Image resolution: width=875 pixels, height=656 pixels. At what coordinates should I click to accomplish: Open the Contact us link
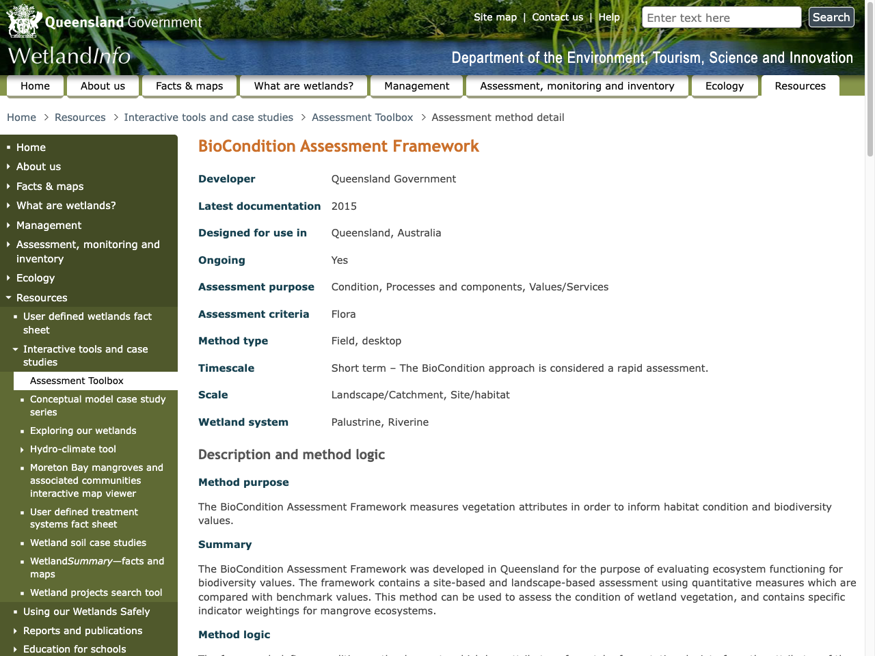coord(557,17)
